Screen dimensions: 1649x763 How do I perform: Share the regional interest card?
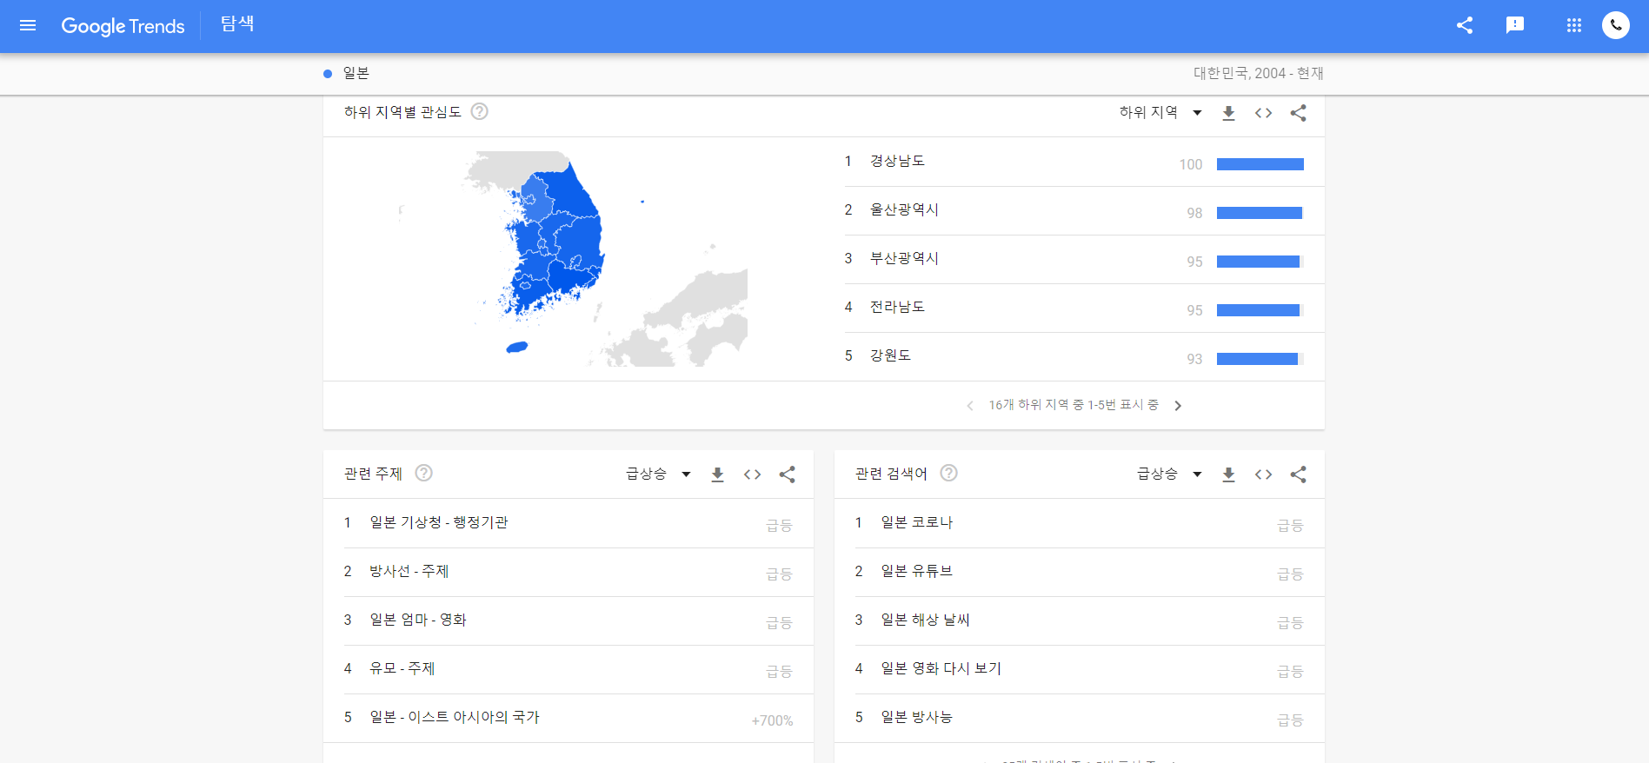tap(1298, 113)
